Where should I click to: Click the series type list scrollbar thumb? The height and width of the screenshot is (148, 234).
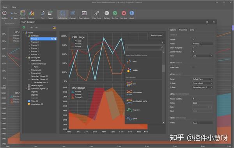pos(163,68)
